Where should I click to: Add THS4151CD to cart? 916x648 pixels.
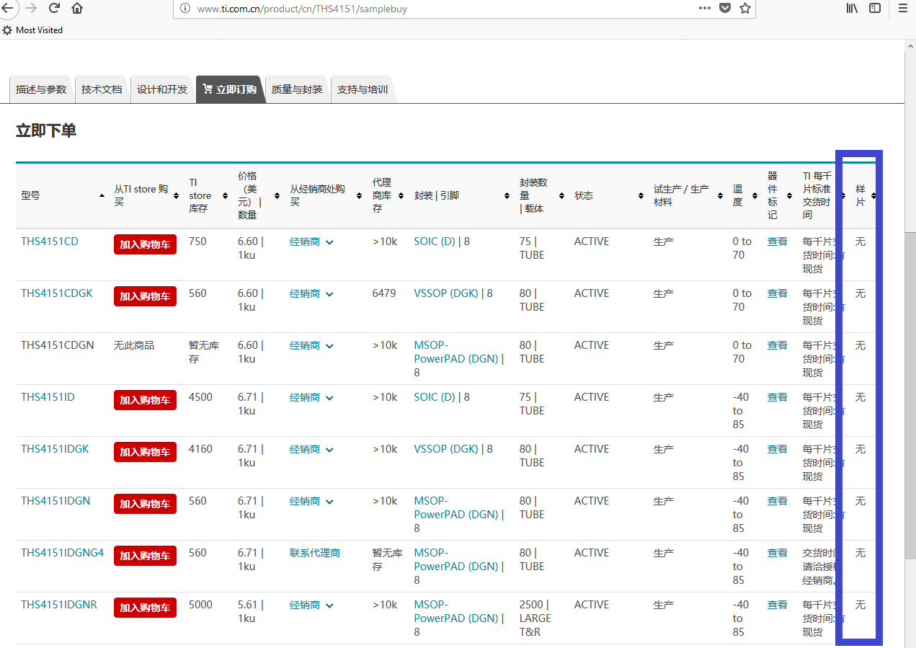145,244
